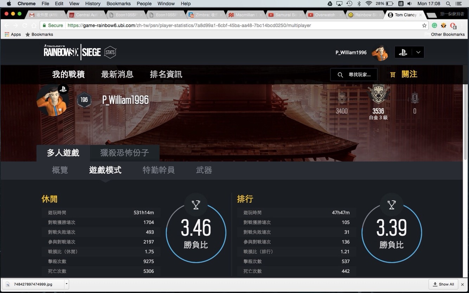Open the People menu in menu bar
The width and height of the screenshot is (469, 293).
tap(144, 4)
